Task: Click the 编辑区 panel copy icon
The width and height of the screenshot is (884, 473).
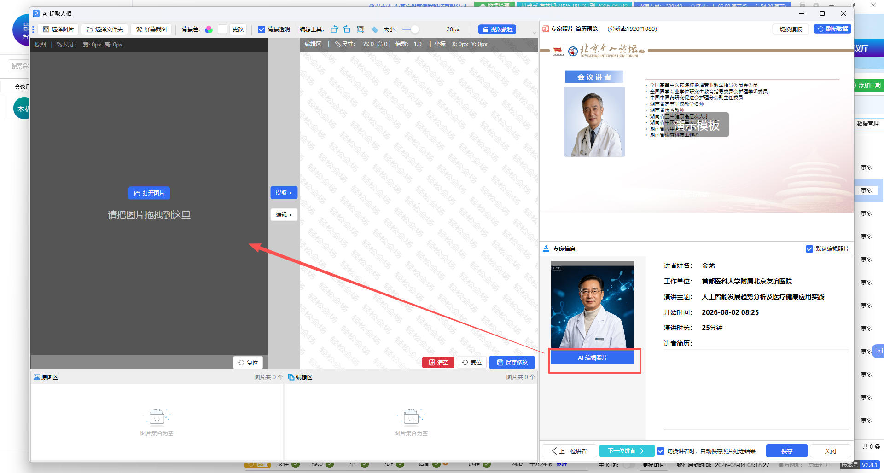Action: (291, 377)
